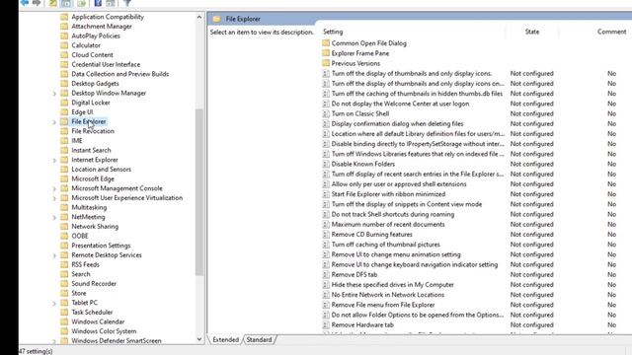632x355 pixels.
Task: Click the folder icon next to RSS Feeds
Action: [x=64, y=264]
